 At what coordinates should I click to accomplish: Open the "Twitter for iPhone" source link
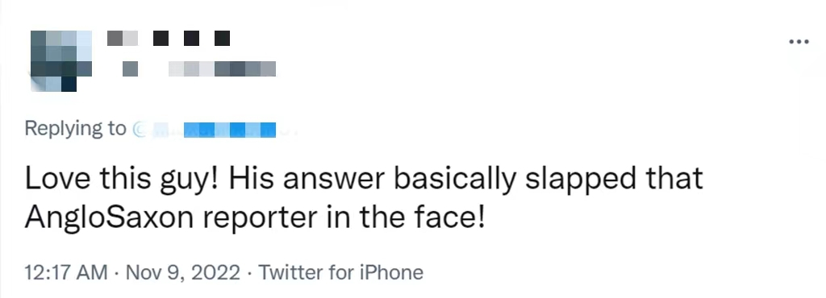[340, 272]
